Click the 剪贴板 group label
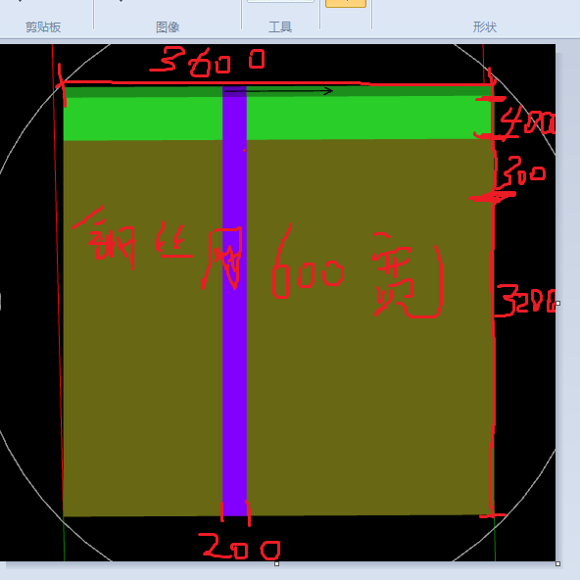This screenshot has height=580, width=580. pos(43,27)
